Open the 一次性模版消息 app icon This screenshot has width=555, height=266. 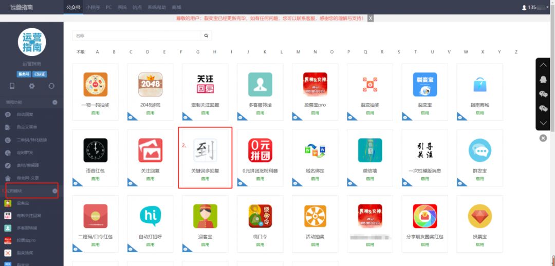tap(425, 150)
